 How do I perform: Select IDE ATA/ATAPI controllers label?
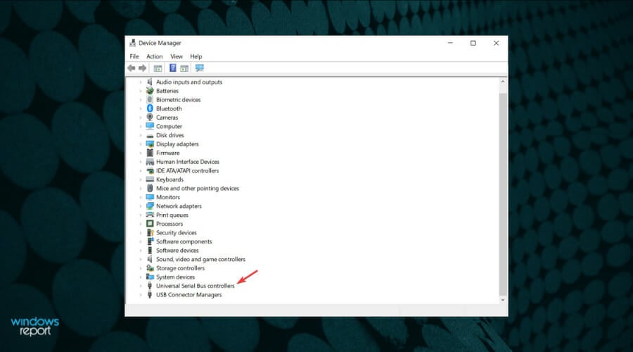point(188,170)
